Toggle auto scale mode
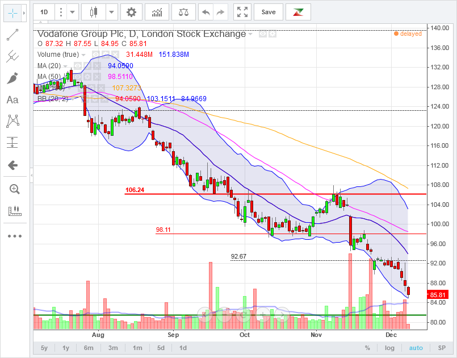The image size is (457, 358). (x=416, y=348)
